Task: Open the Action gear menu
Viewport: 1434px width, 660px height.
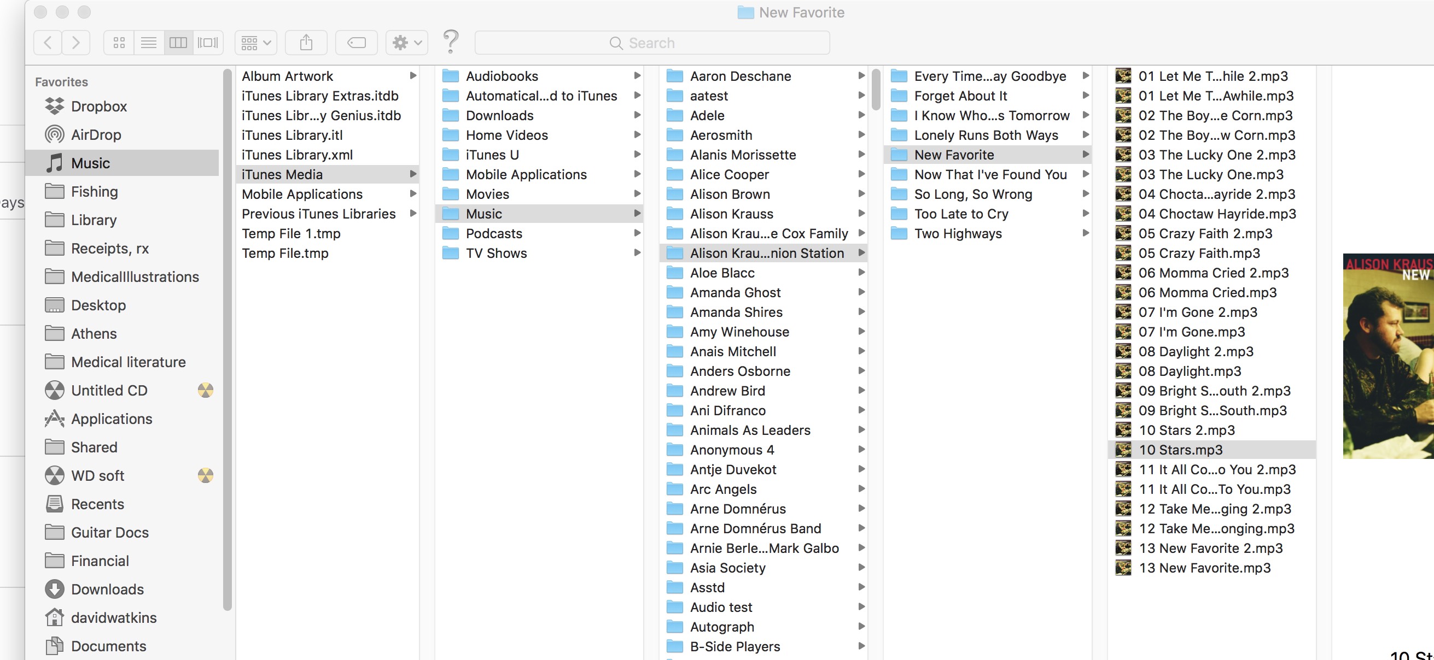Action: point(407,43)
